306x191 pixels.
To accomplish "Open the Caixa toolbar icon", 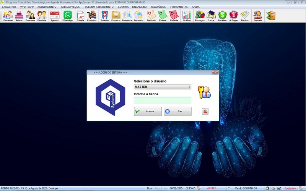I will pyautogui.click(x=211, y=16).
